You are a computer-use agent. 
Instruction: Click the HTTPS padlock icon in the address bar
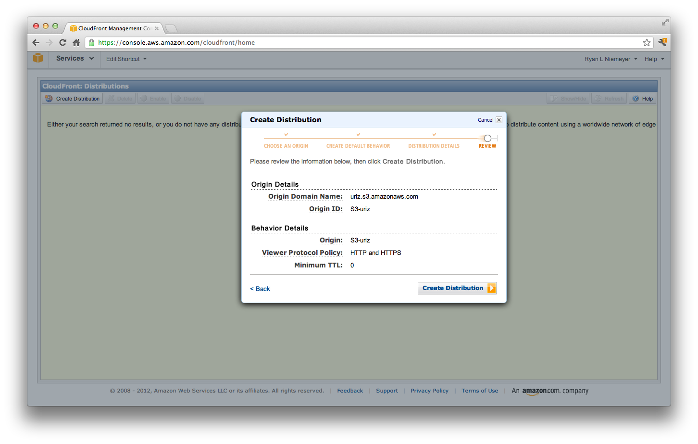coord(92,42)
